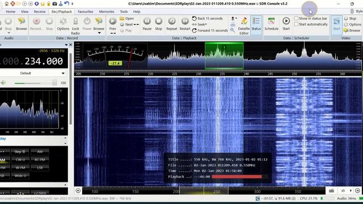Pause the playback

point(147,24)
